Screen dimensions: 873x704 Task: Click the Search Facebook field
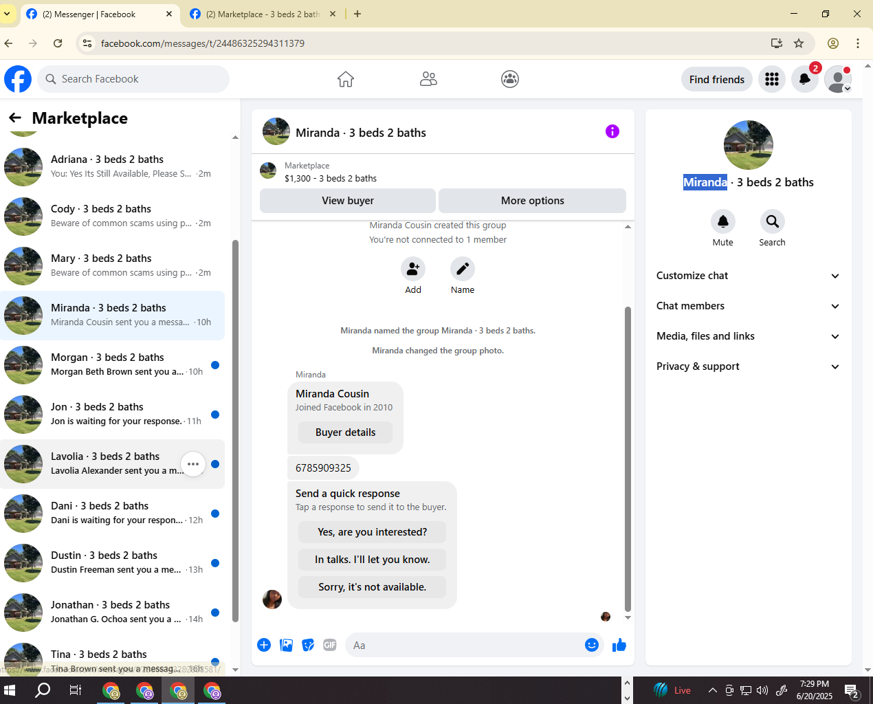[133, 79]
